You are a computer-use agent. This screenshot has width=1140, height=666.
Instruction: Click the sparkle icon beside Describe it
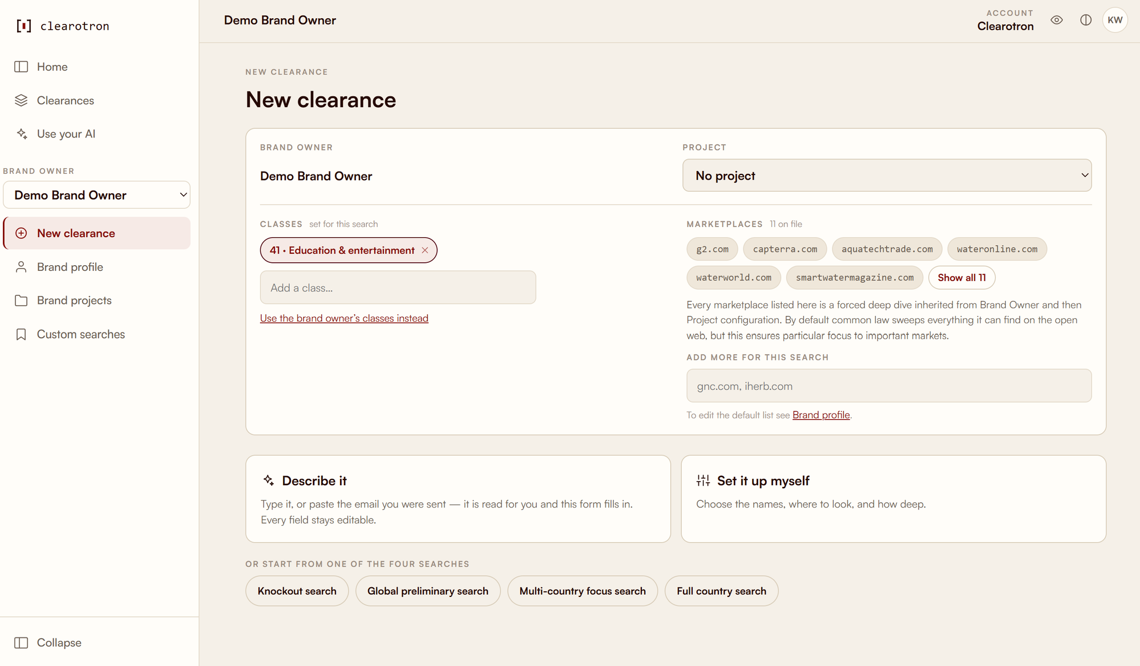(268, 481)
